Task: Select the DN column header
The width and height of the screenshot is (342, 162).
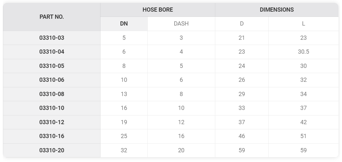Action: (x=124, y=24)
